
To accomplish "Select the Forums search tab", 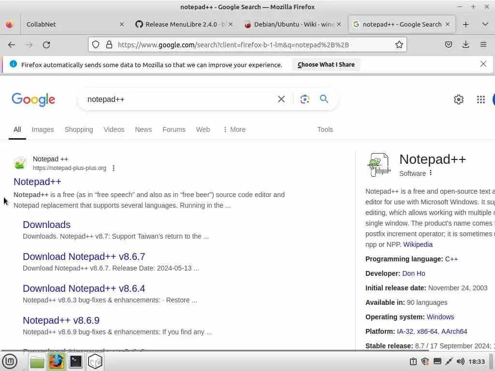I will [174, 129].
